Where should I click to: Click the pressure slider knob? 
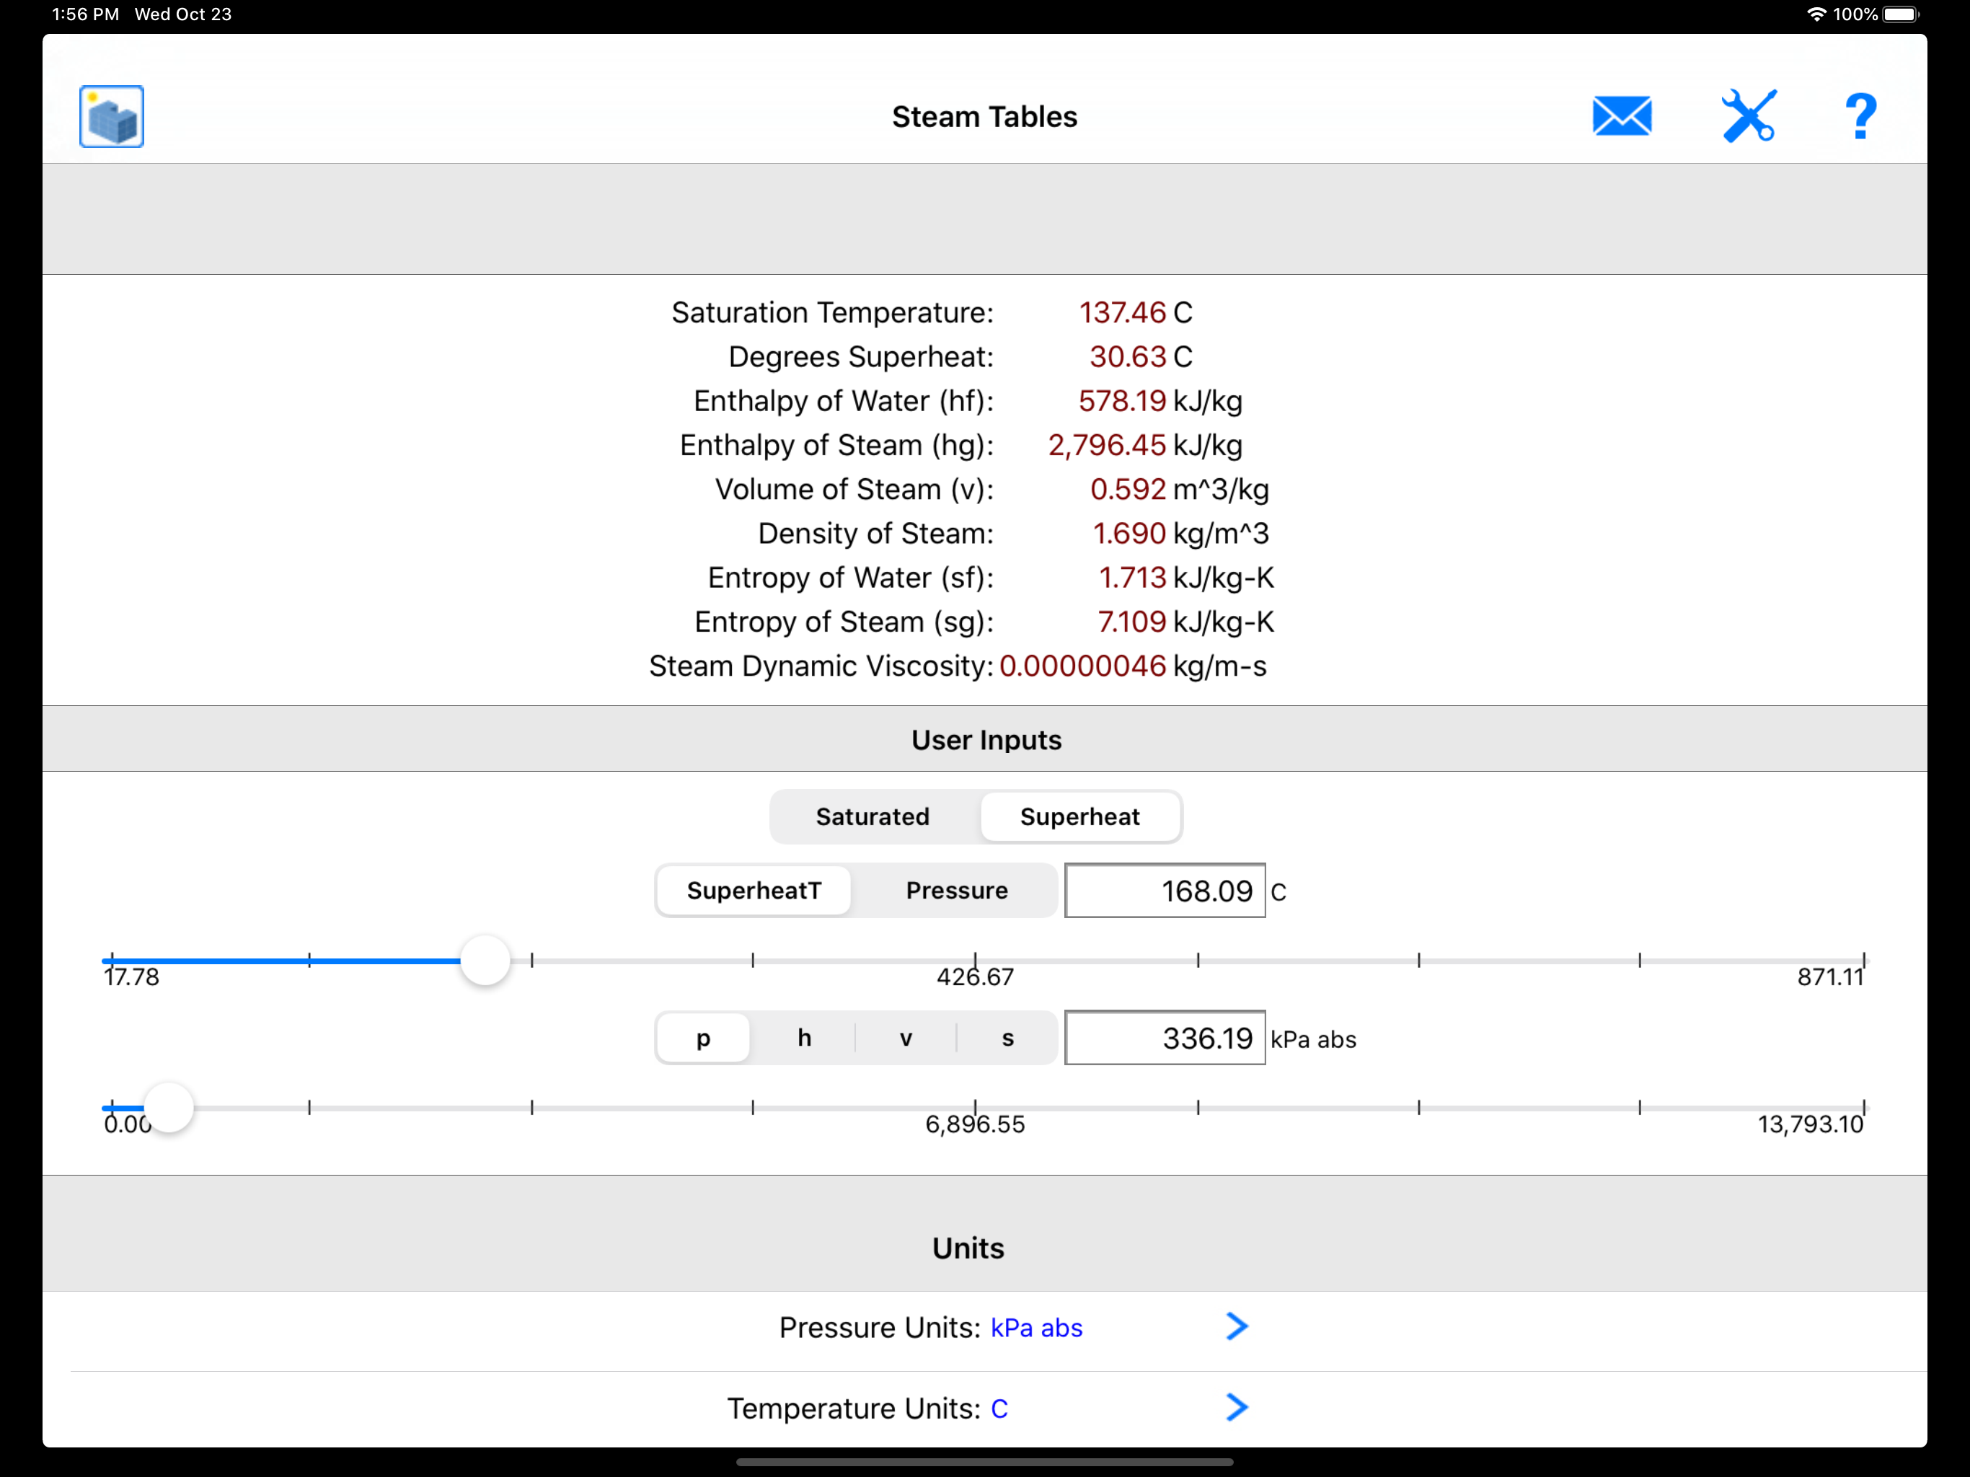(168, 1107)
